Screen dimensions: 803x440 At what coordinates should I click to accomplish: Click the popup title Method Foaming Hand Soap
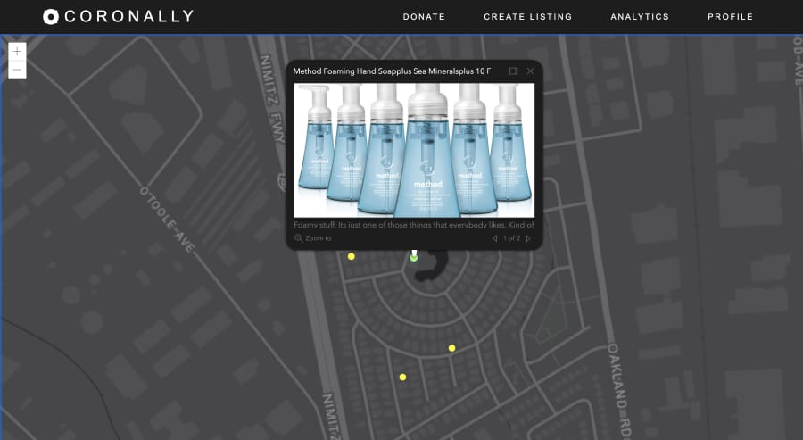point(392,71)
